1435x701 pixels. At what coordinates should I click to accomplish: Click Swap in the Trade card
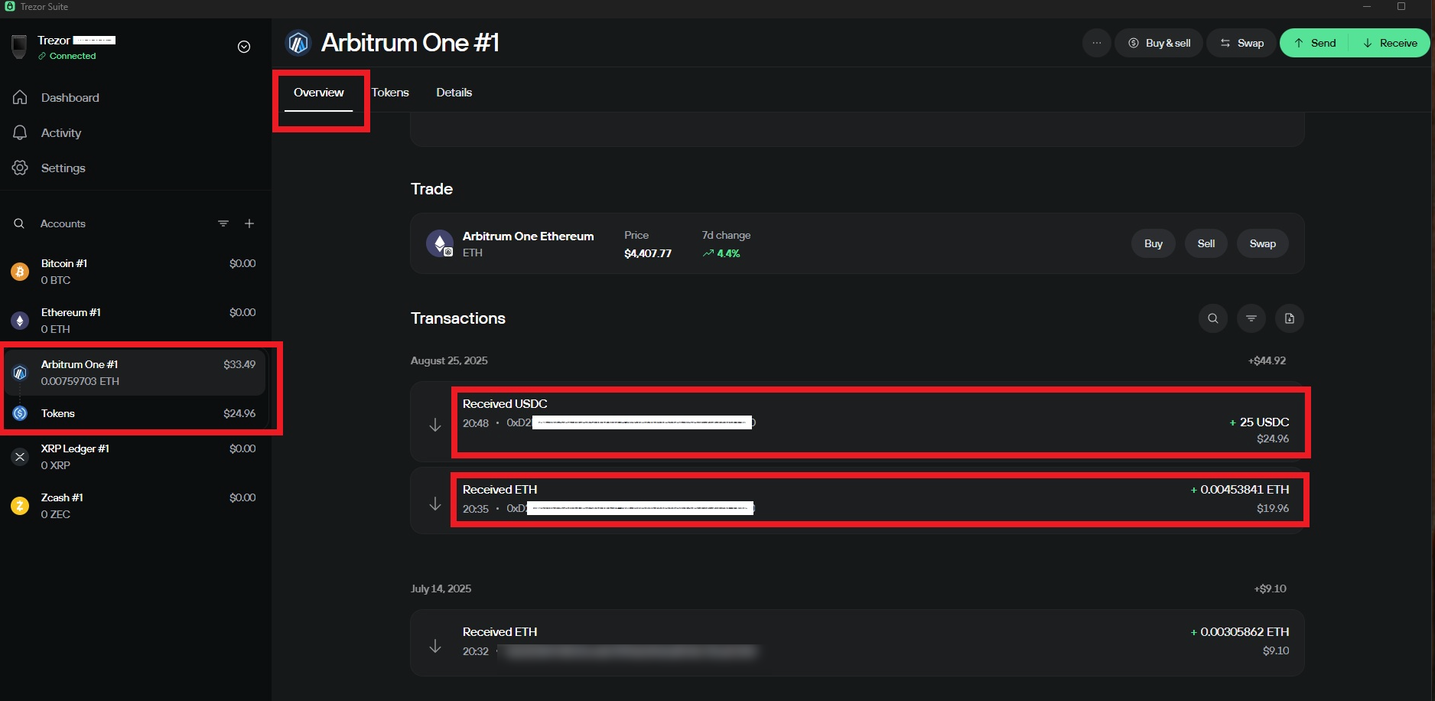click(x=1263, y=243)
